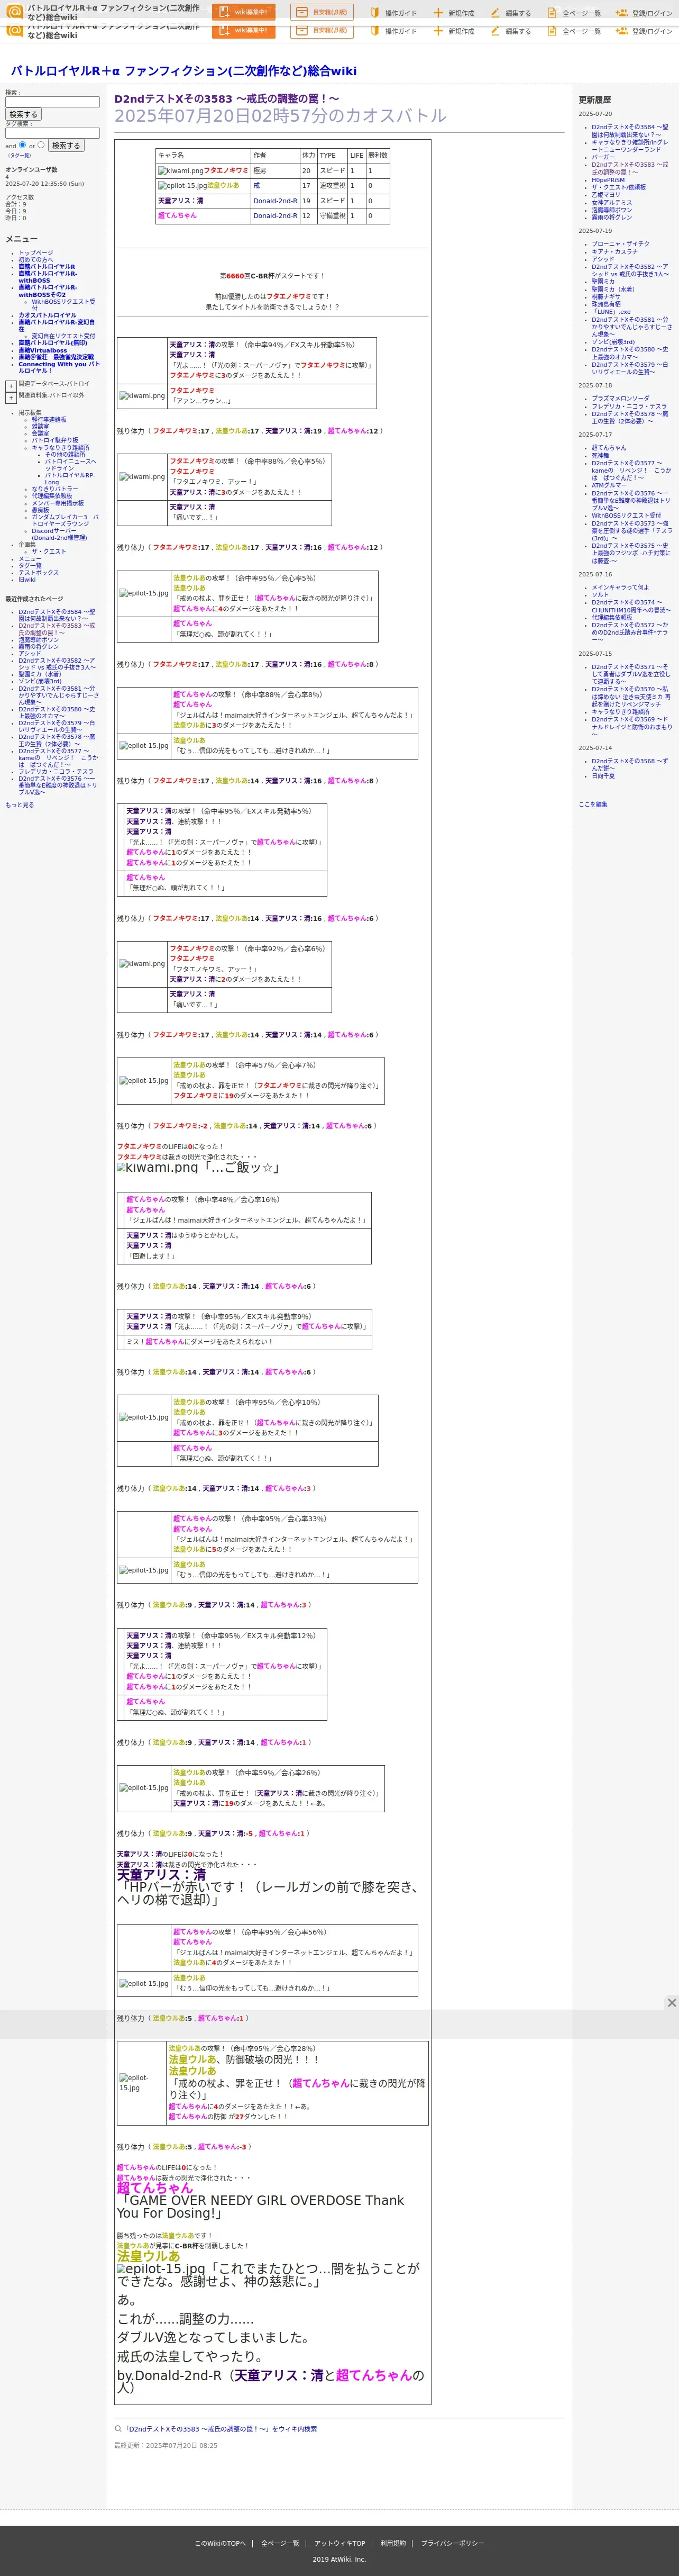Viewport: 679px width, 2576px height.
Task: Click the ウィキ内検索 link below the article
Action: click(x=219, y=2428)
